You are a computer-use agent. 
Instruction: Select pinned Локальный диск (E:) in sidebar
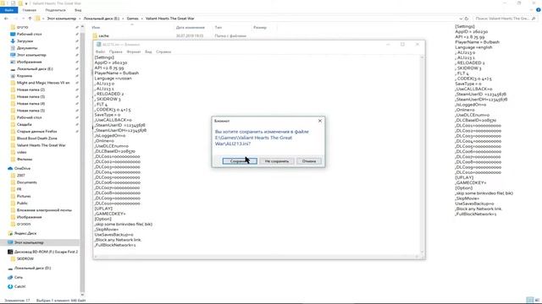tap(35, 69)
